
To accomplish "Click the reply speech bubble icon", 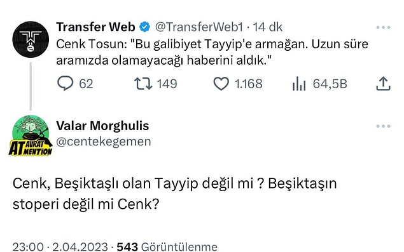I will click(65, 83).
